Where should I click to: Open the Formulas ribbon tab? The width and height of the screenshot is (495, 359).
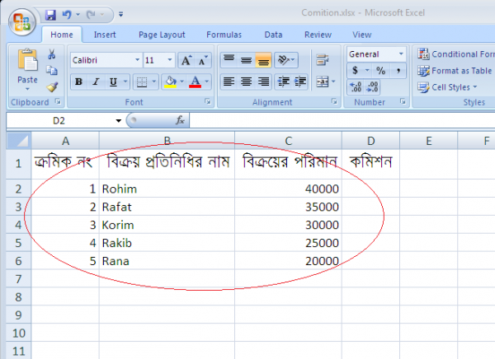click(224, 35)
